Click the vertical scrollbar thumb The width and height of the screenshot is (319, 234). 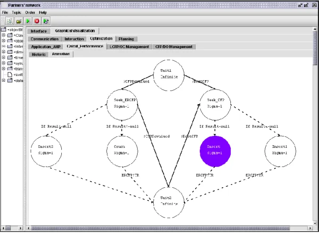[x=315, y=48]
